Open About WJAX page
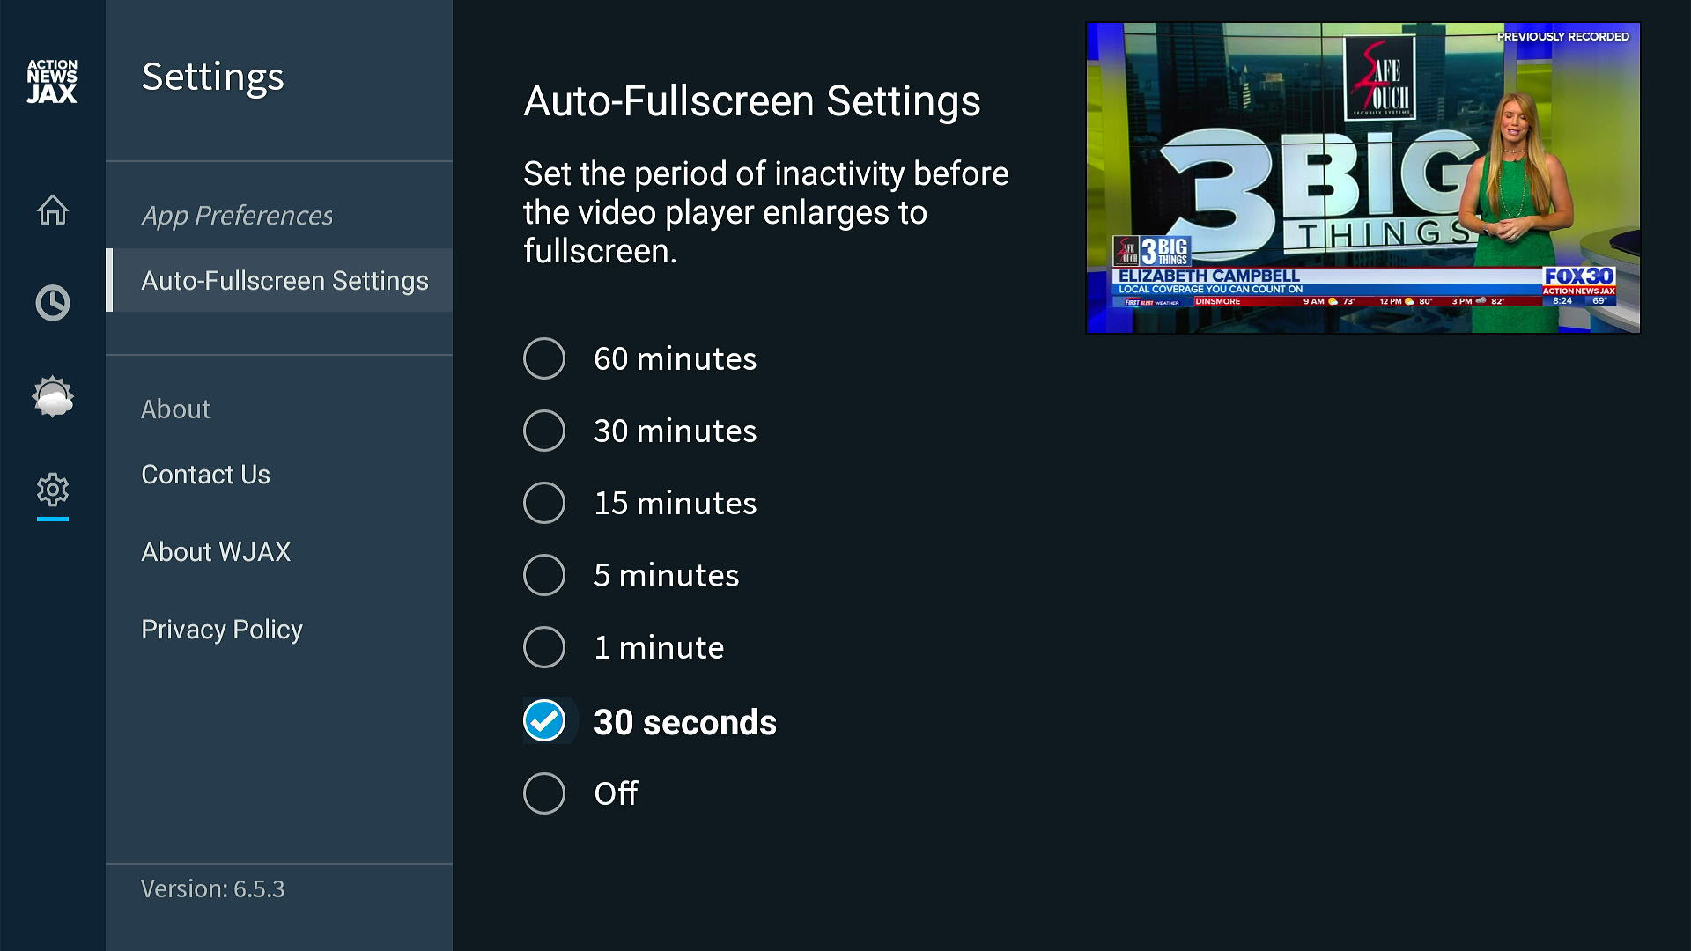This screenshot has height=951, width=1691. (x=216, y=552)
